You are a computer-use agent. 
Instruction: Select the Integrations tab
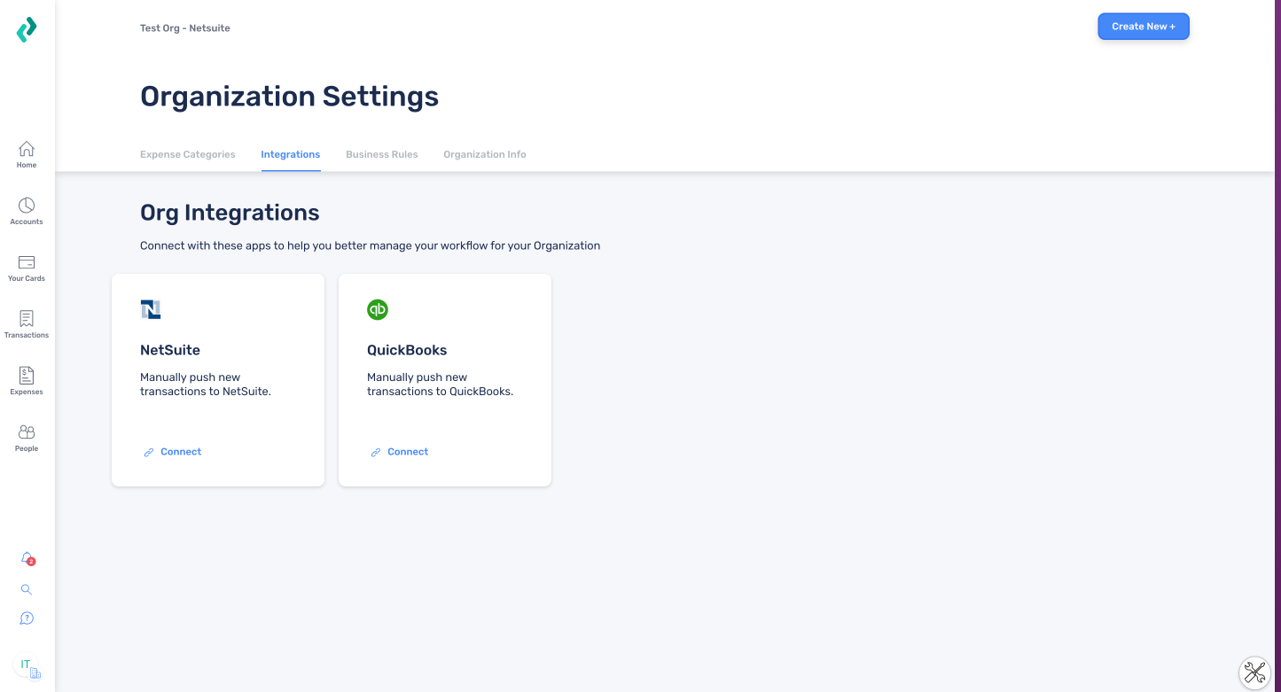[290, 154]
